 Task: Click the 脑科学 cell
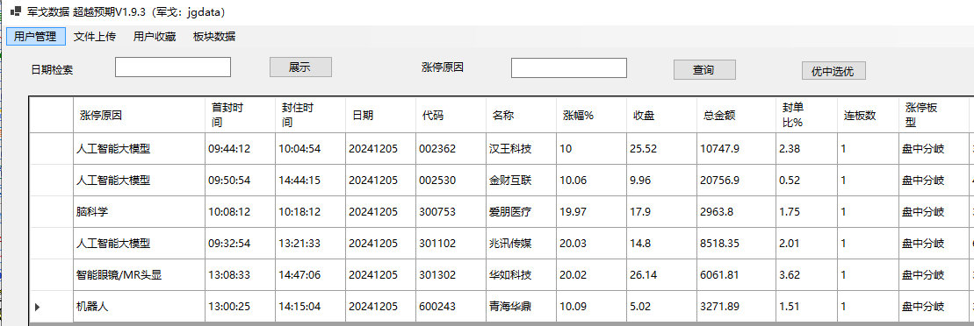tap(139, 212)
